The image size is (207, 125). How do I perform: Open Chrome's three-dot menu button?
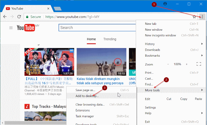pos(202,17)
